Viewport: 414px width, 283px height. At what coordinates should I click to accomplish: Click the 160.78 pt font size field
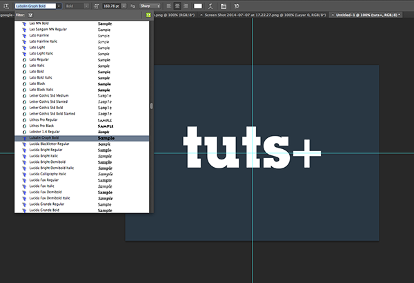(x=112, y=6)
